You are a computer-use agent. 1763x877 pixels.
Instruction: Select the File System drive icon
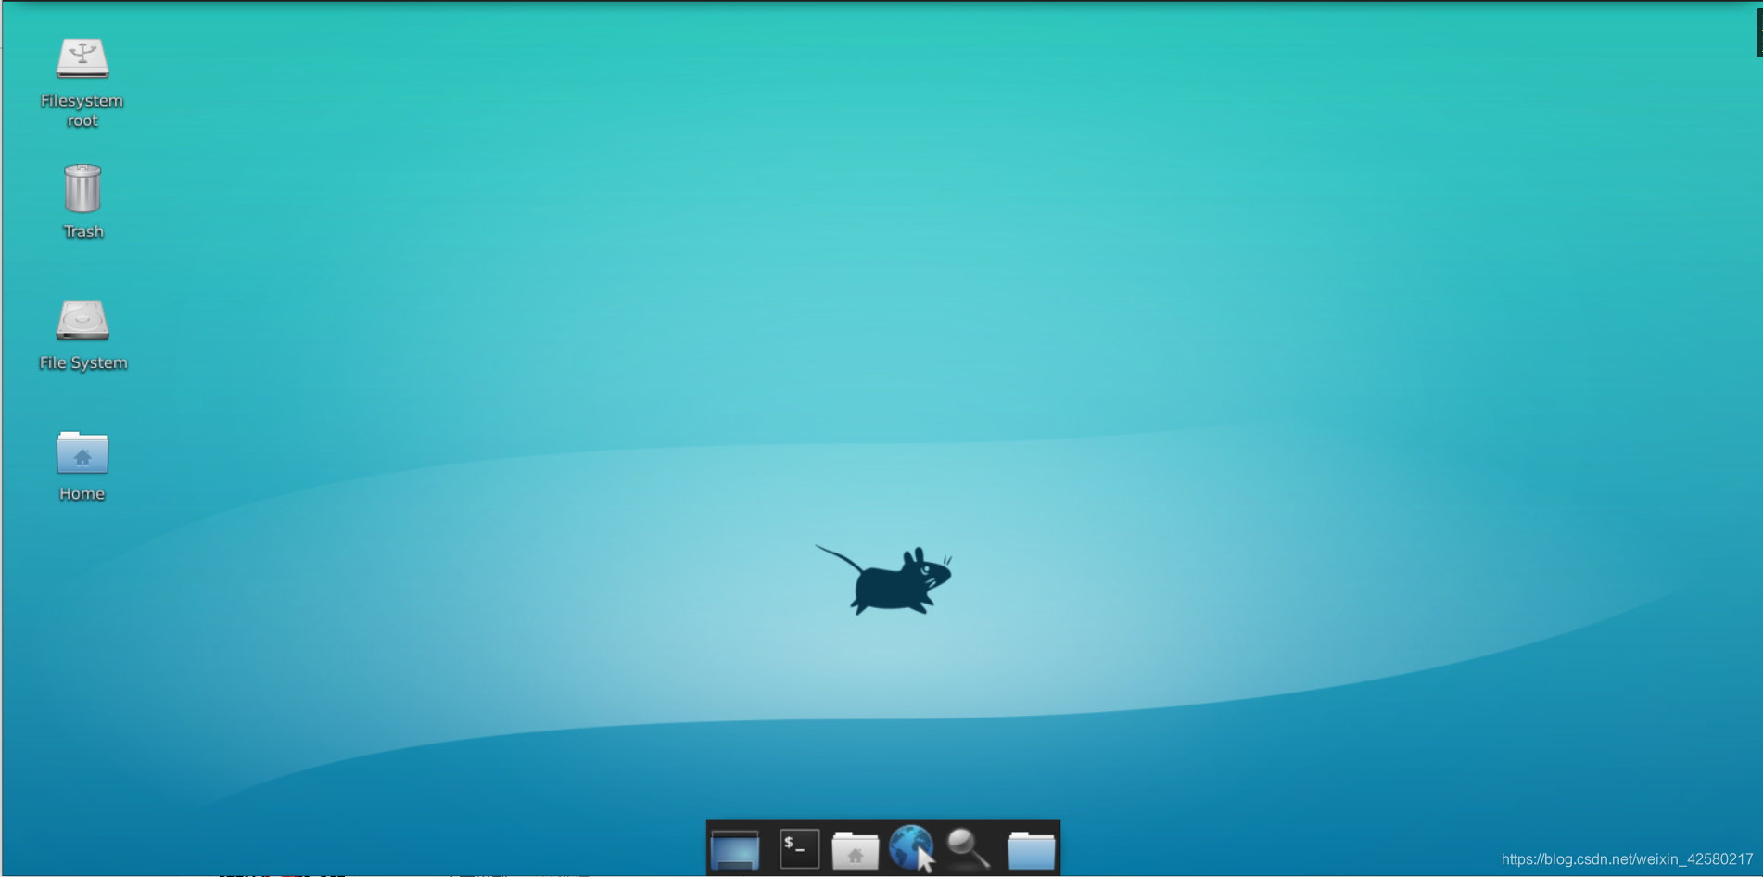82,321
